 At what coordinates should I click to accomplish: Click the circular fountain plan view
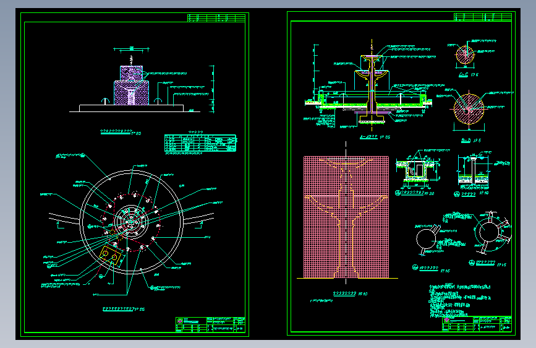pyautogui.click(x=132, y=222)
